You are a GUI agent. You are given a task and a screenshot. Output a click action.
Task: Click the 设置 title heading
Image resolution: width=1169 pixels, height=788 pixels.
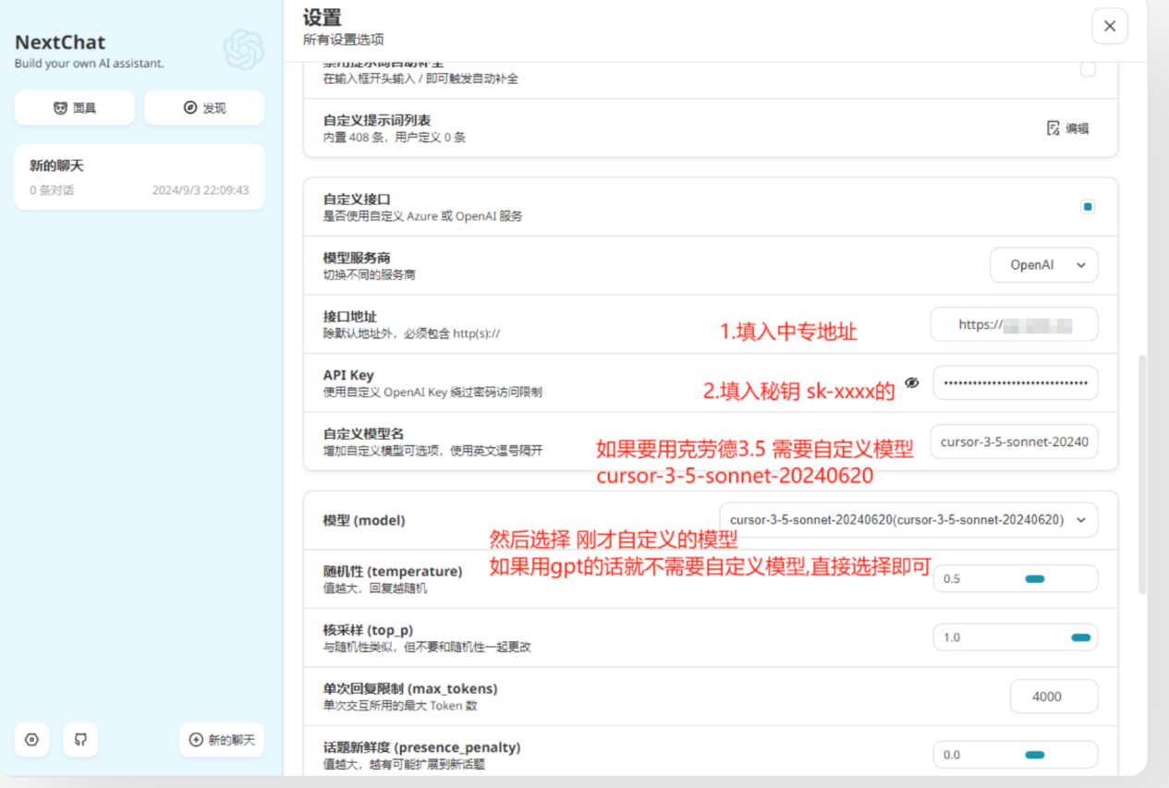(323, 18)
